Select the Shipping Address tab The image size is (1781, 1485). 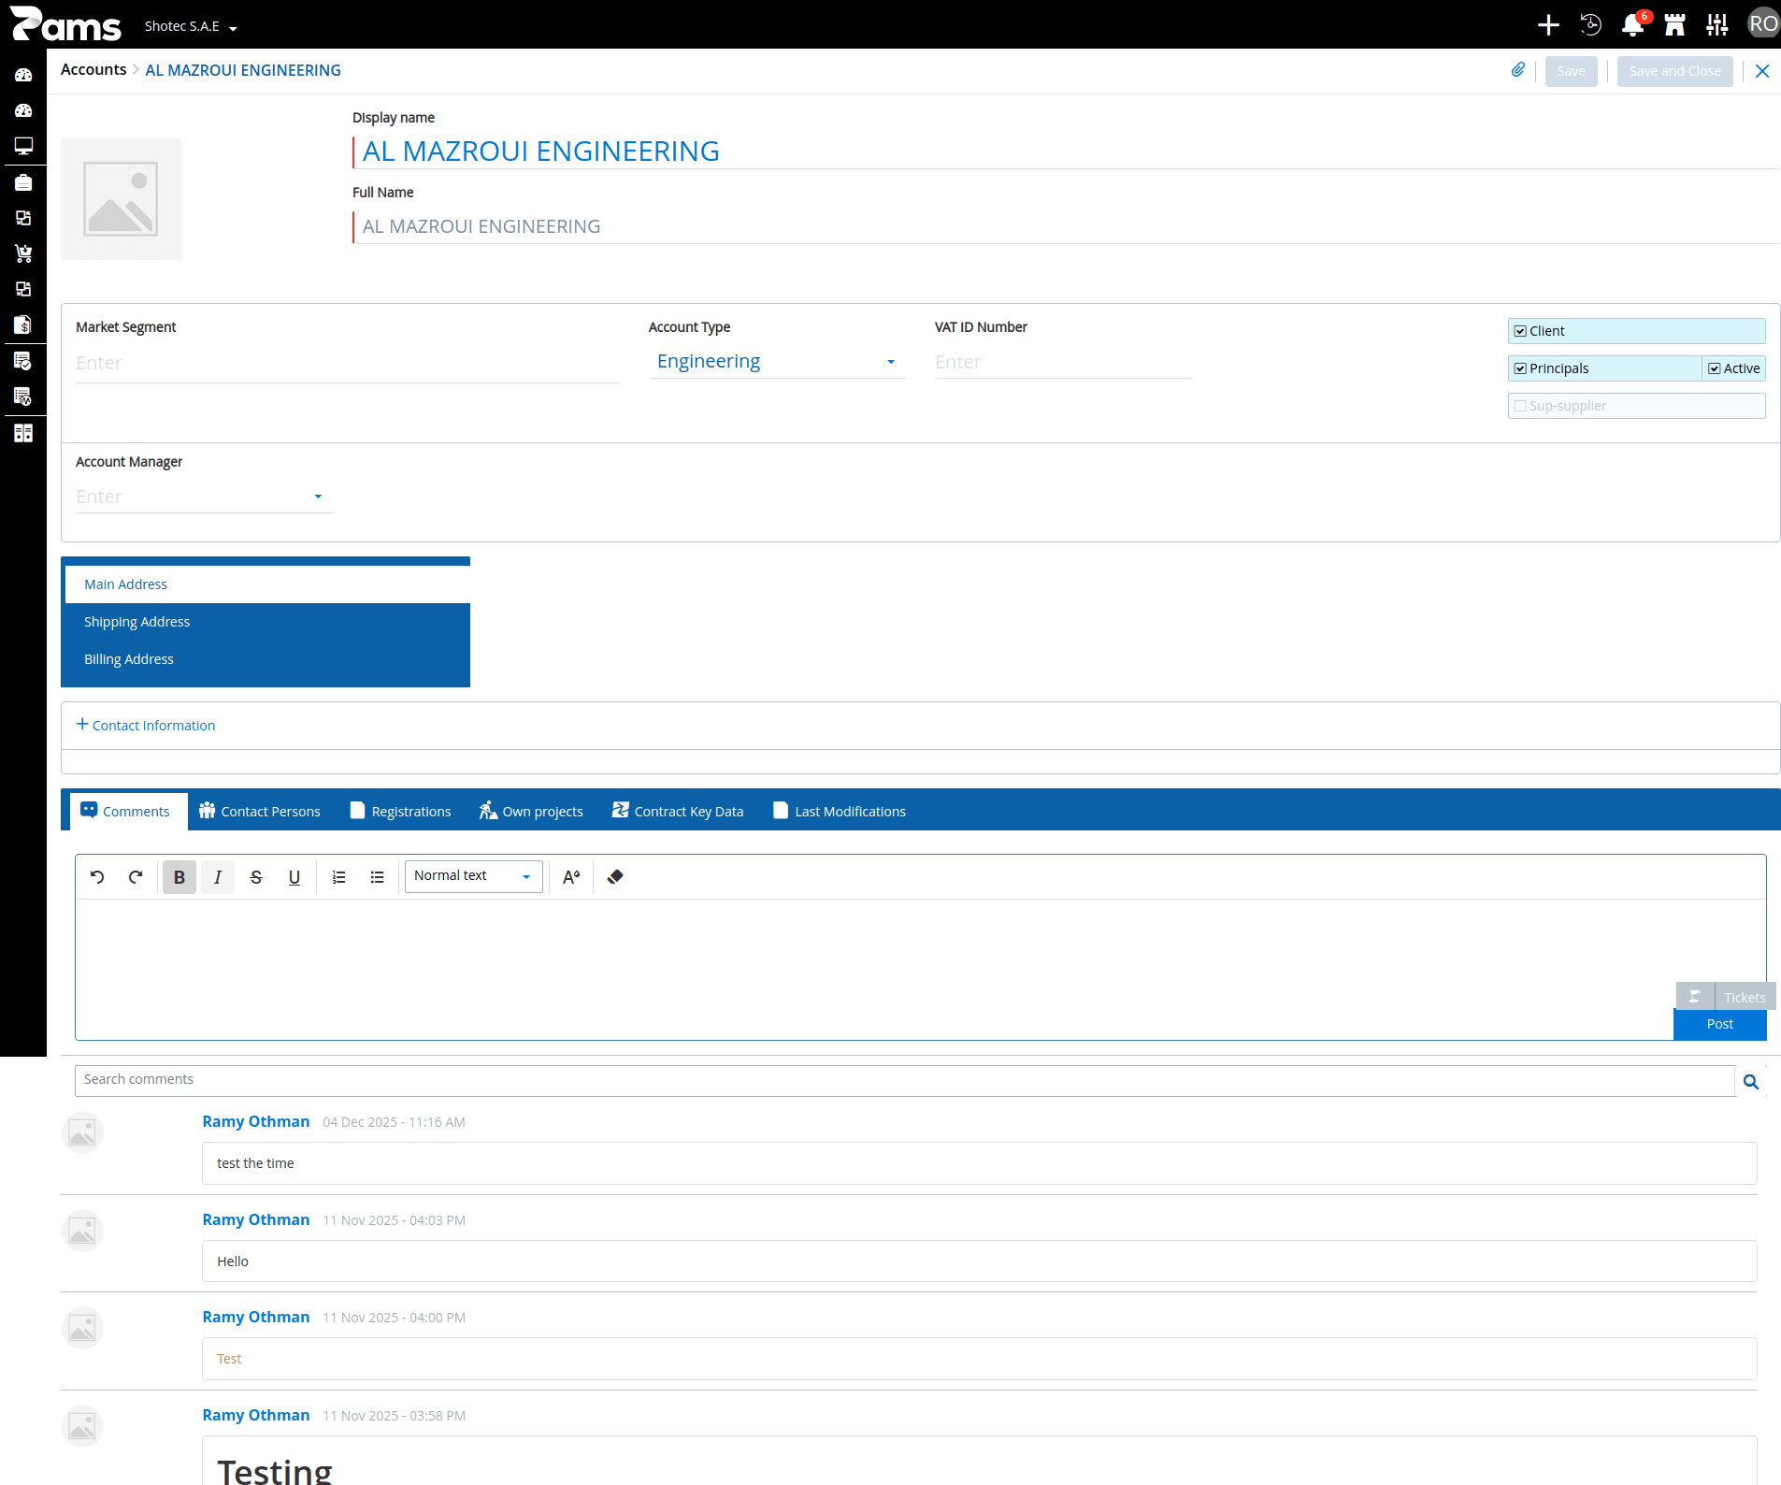point(266,622)
